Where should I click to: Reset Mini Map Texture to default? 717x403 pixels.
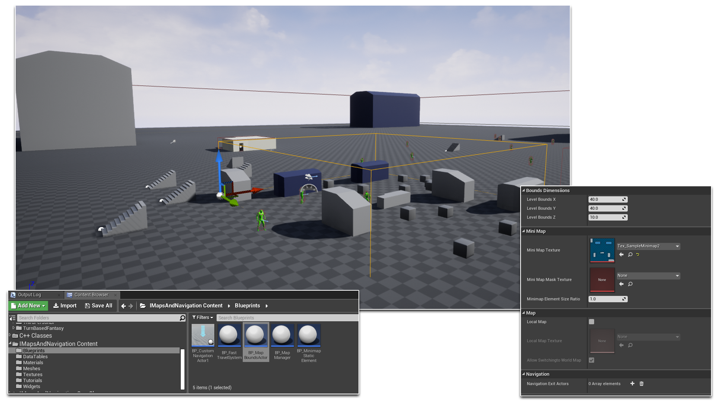click(x=637, y=254)
